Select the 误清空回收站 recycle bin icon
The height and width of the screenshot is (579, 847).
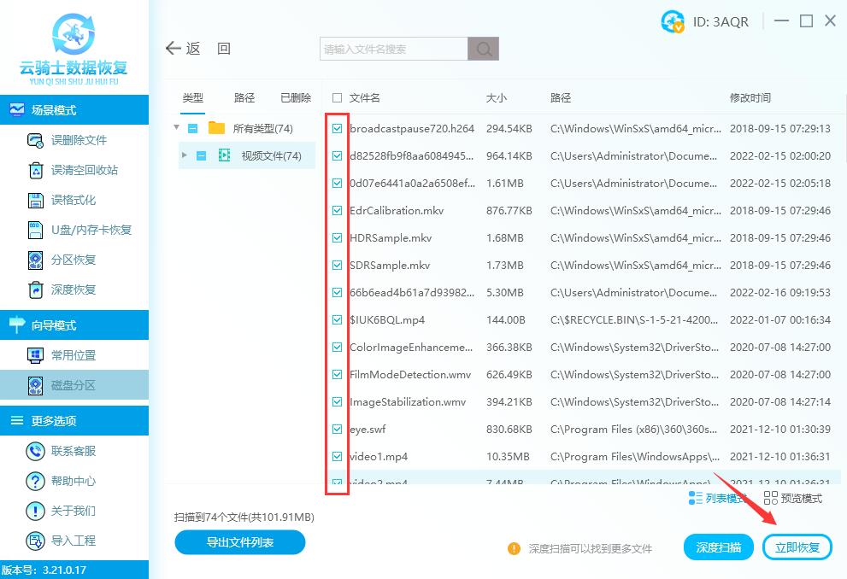pos(35,170)
